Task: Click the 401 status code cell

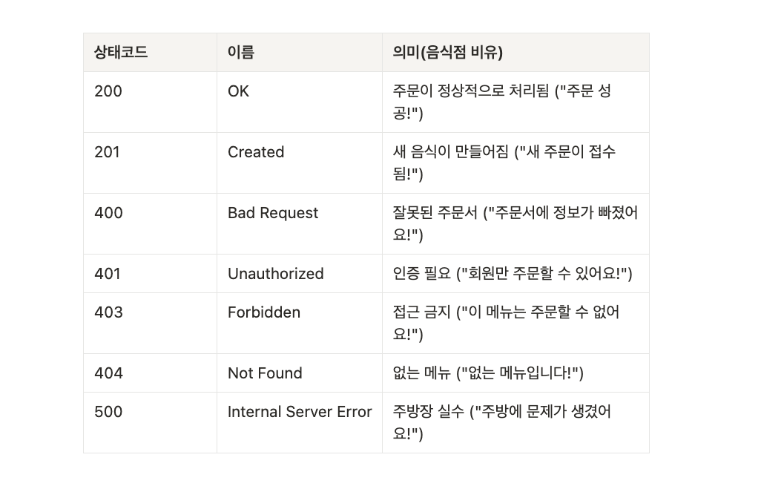Action: [x=150, y=273]
